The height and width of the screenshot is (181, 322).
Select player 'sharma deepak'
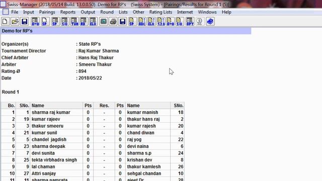click(48, 146)
